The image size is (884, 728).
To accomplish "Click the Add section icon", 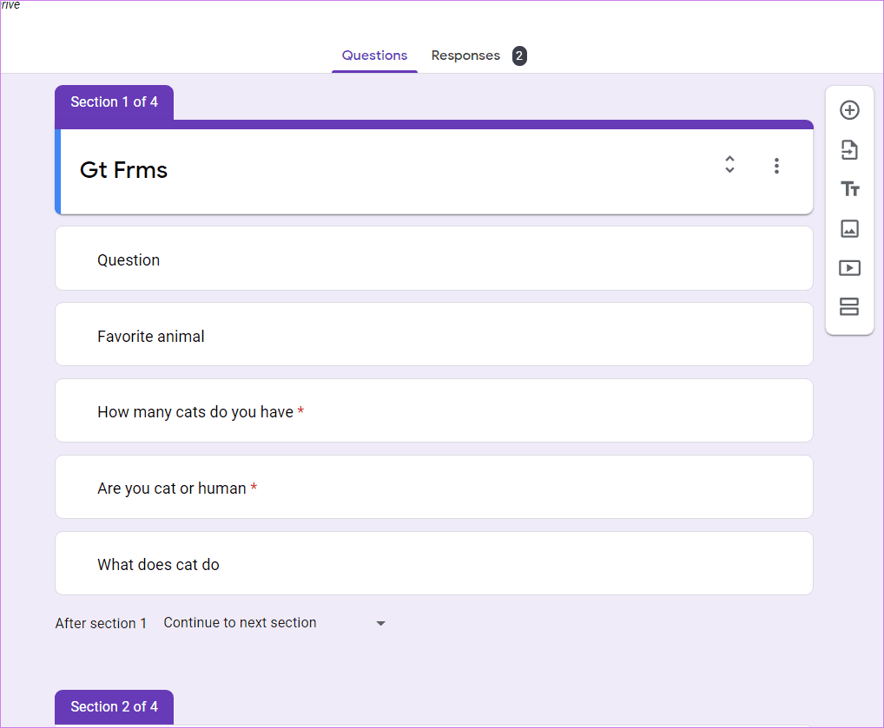I will [849, 306].
